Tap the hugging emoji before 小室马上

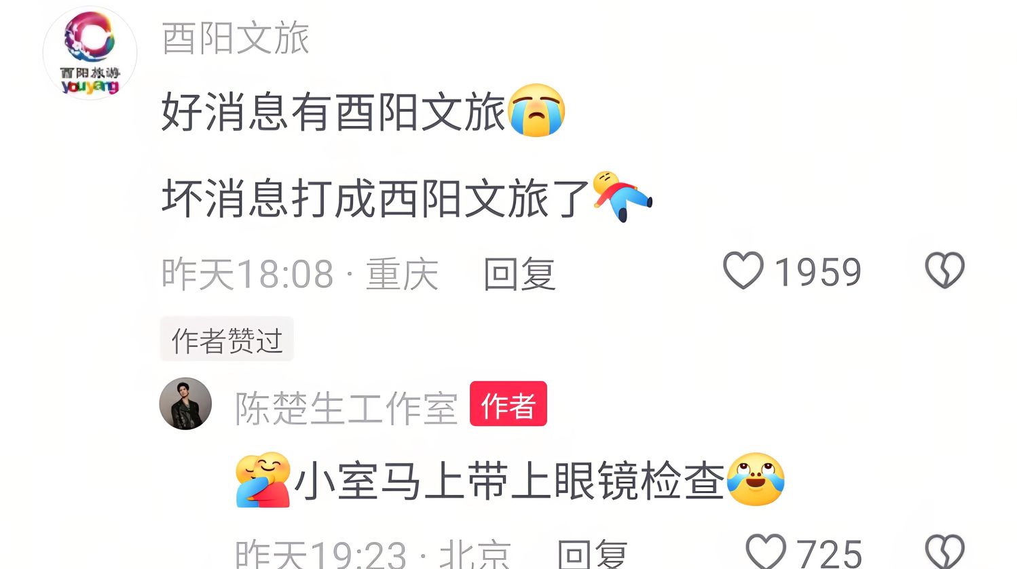pos(263,480)
